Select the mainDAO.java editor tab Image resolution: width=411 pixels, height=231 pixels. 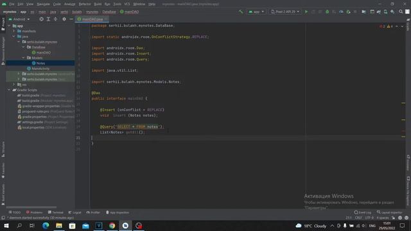coord(92,19)
